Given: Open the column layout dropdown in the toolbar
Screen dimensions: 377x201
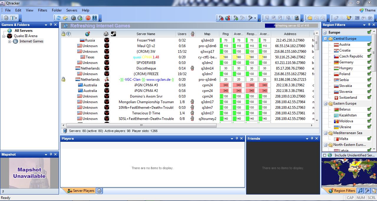Looking at the screenshot, I should point(14,18).
